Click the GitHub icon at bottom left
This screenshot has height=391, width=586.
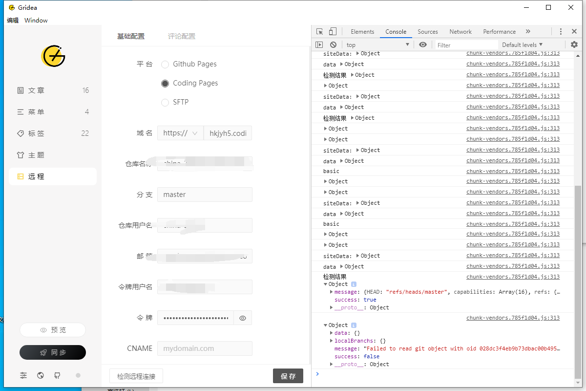(x=58, y=375)
